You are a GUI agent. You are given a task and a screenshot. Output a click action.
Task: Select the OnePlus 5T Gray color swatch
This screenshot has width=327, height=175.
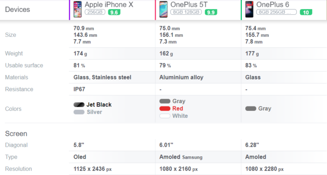coord(165,101)
